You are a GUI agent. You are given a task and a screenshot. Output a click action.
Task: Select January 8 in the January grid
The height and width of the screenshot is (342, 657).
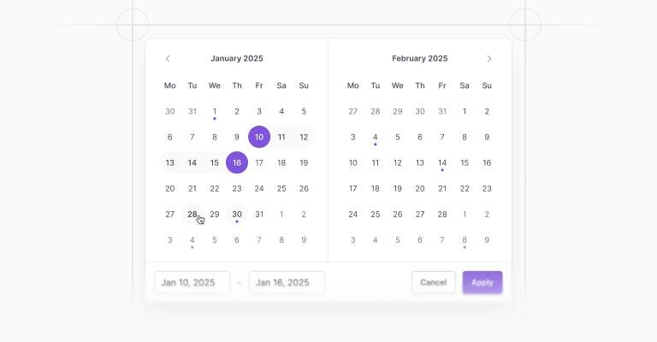[215, 137]
